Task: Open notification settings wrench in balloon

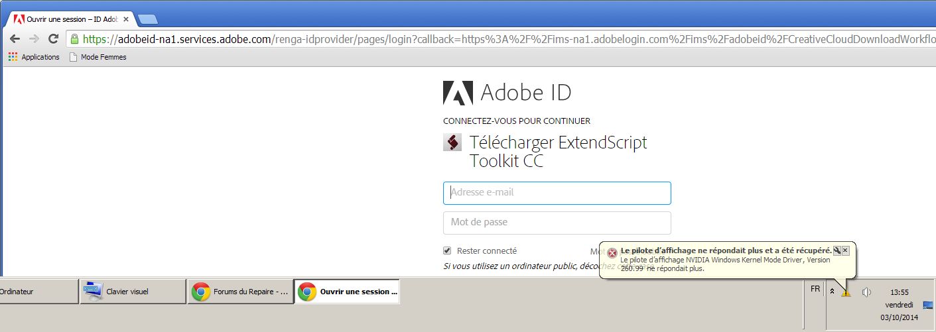Action: [836, 250]
